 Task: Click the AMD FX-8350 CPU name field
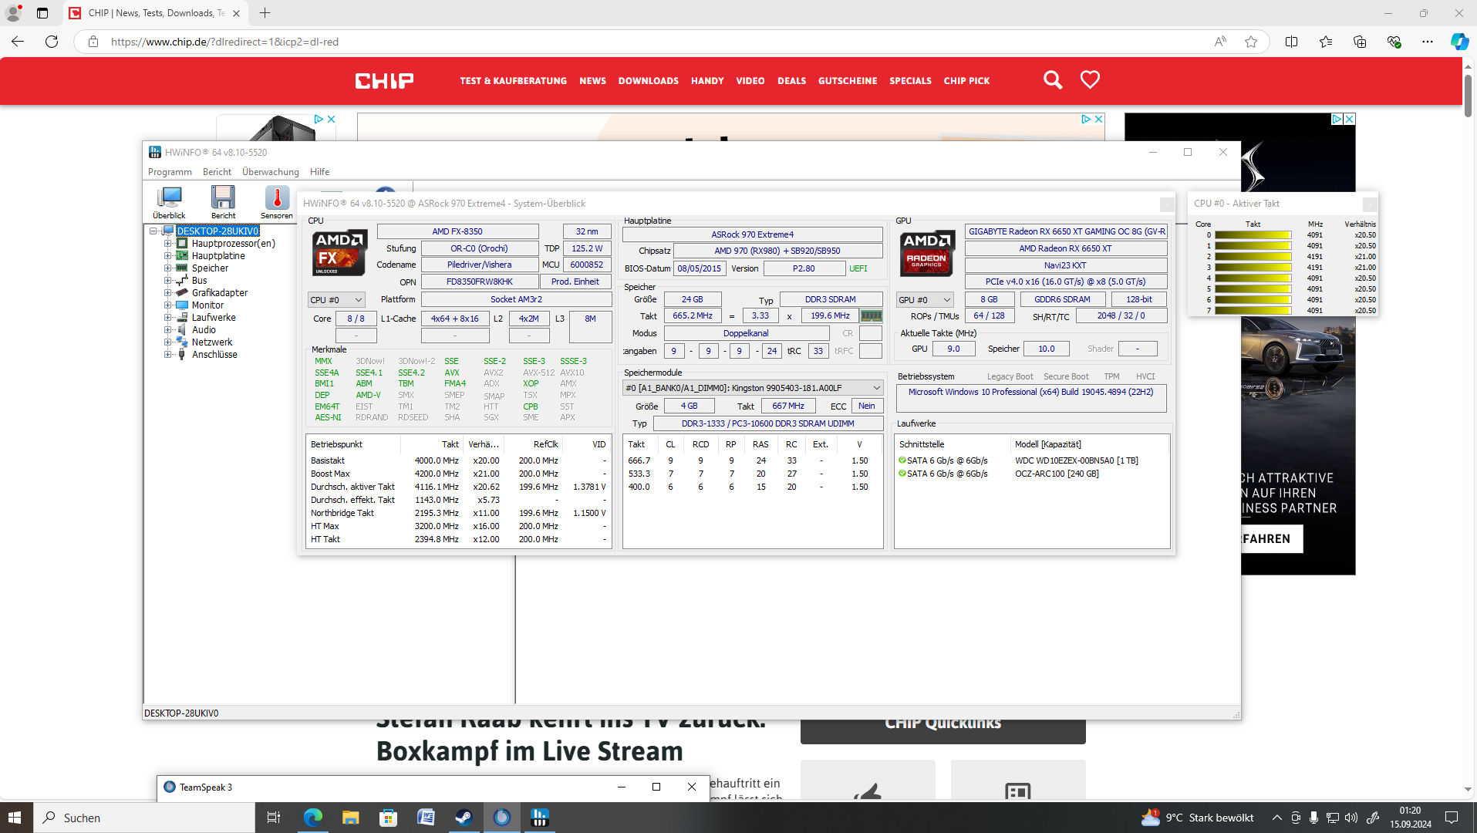tap(457, 231)
